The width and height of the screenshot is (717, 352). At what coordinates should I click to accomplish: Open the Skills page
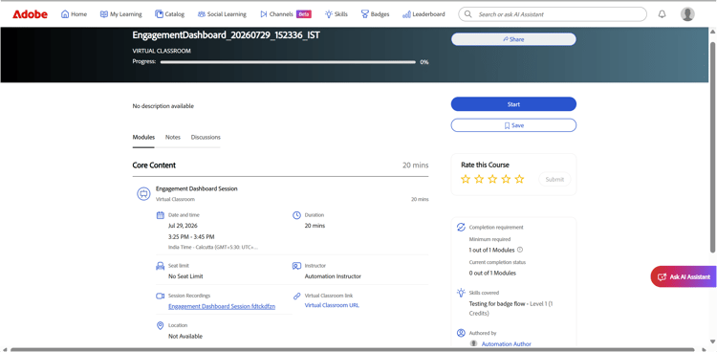click(337, 14)
